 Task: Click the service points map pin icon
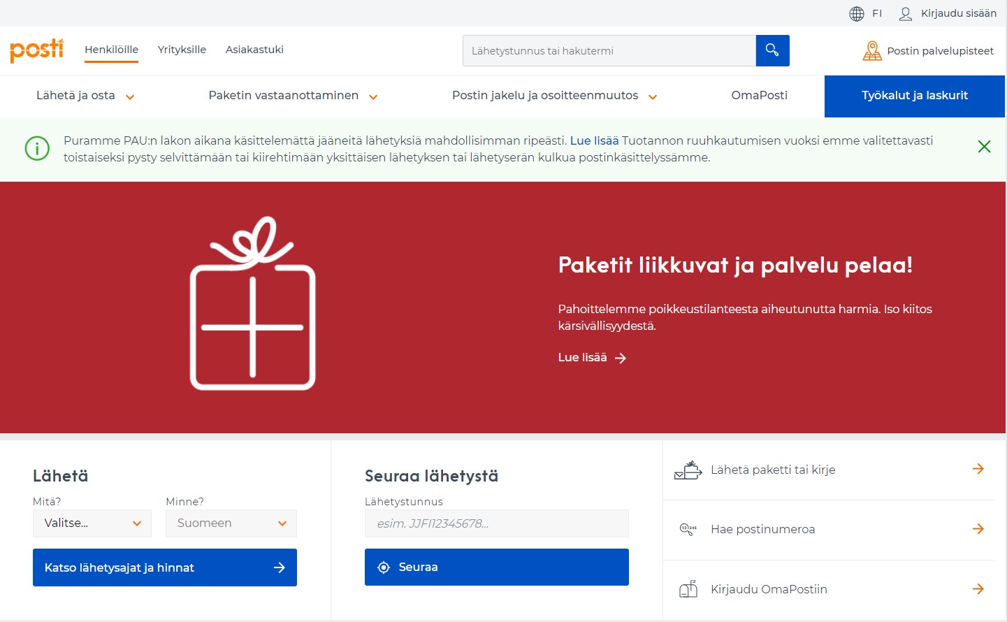click(872, 50)
